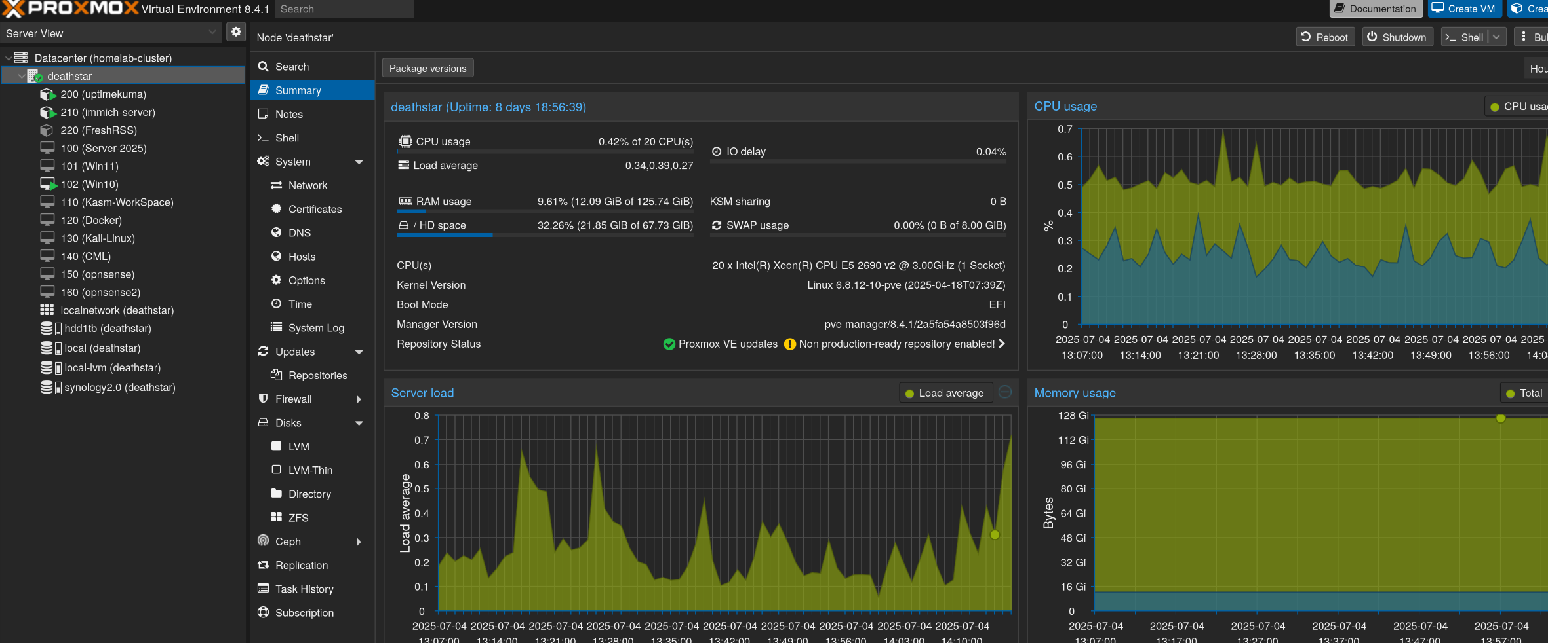Select the Summary menu item

[x=312, y=90]
